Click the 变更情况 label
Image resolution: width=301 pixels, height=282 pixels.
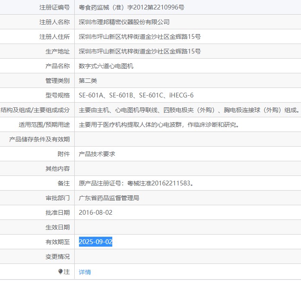click(x=57, y=257)
